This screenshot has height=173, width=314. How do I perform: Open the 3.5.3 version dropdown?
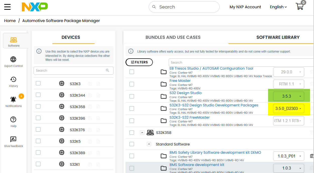pyautogui.click(x=289, y=96)
